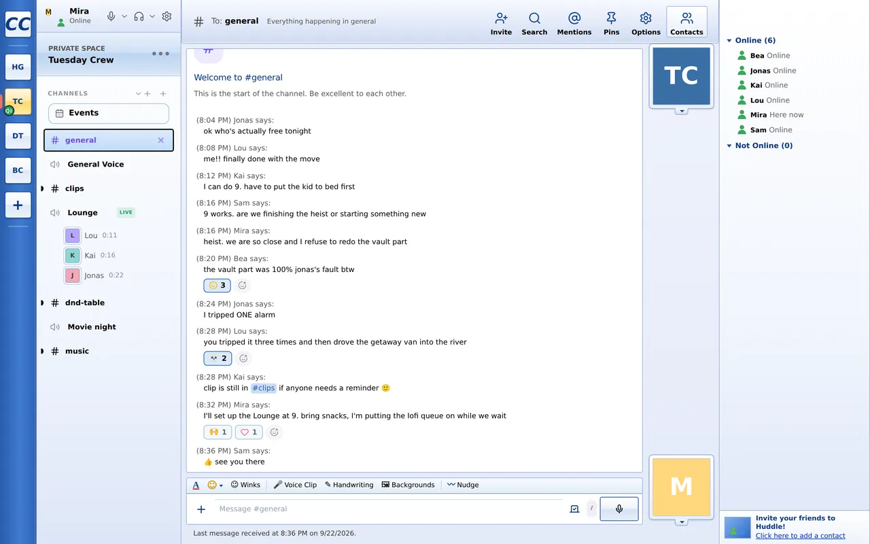This screenshot has width=870, height=544.
Task: Record a Voice Clip
Action: coord(295,485)
